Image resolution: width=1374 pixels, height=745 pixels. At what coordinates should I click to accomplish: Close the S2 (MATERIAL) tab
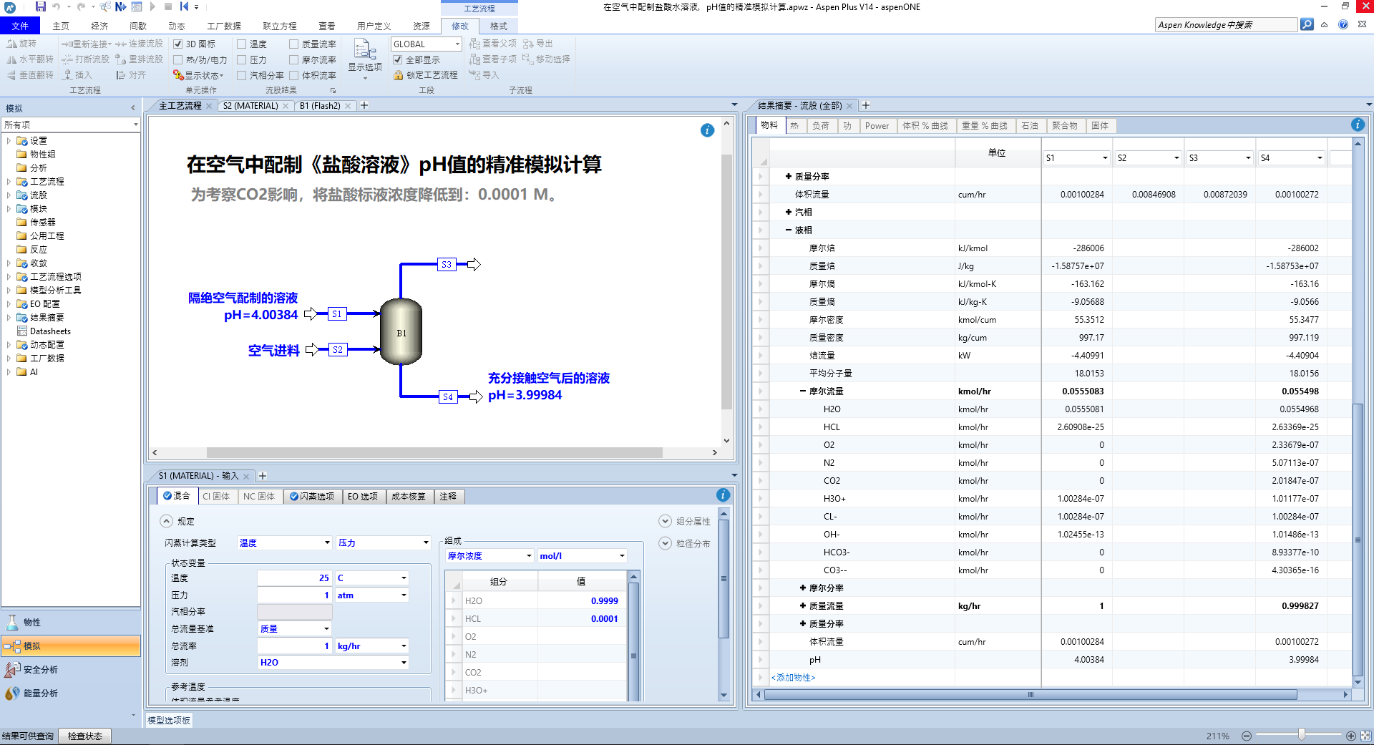tap(286, 106)
